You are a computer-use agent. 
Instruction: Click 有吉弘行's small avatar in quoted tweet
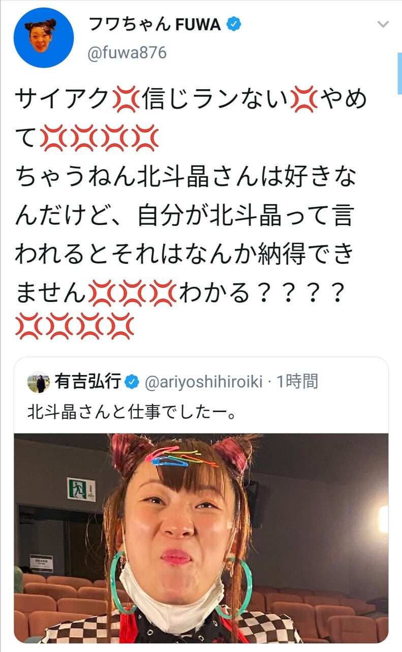(39, 382)
